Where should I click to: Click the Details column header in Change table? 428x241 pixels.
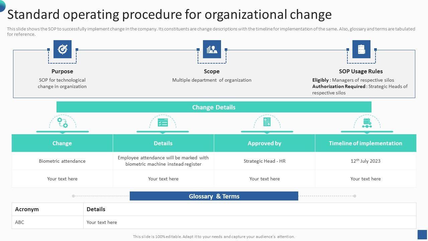(x=163, y=143)
